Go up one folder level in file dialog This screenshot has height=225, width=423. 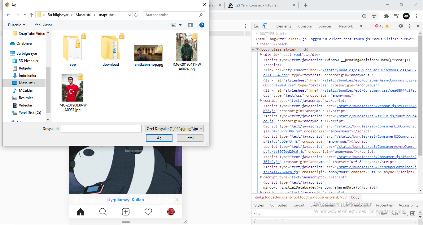(31, 15)
